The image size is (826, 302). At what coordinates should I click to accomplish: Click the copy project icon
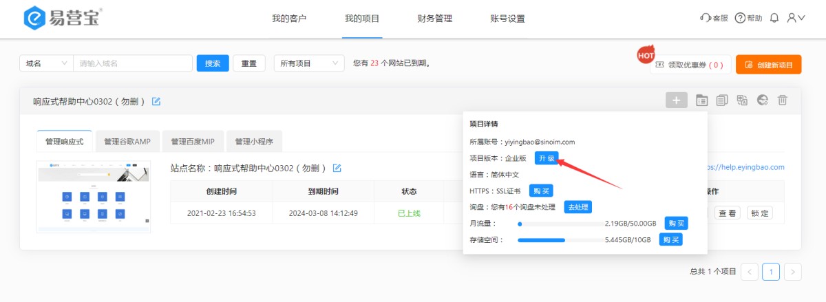[722, 100]
